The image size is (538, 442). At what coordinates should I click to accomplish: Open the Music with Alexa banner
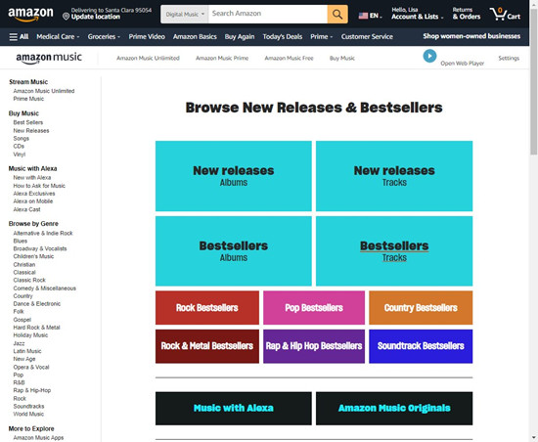[234, 408]
